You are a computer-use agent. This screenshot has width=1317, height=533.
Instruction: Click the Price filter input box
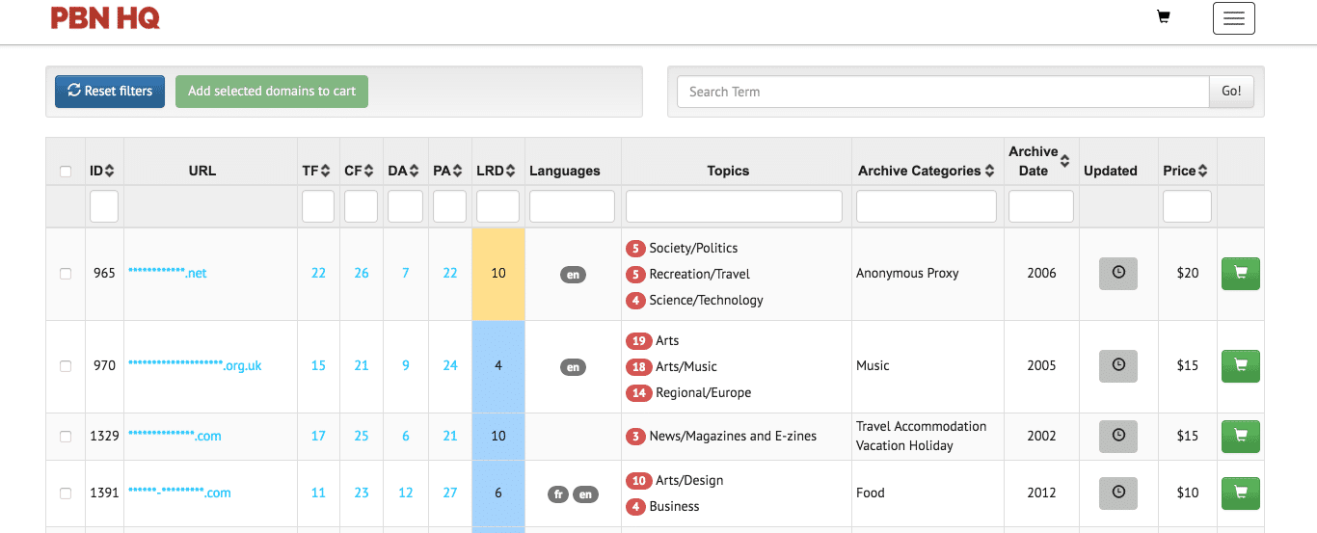(1187, 206)
